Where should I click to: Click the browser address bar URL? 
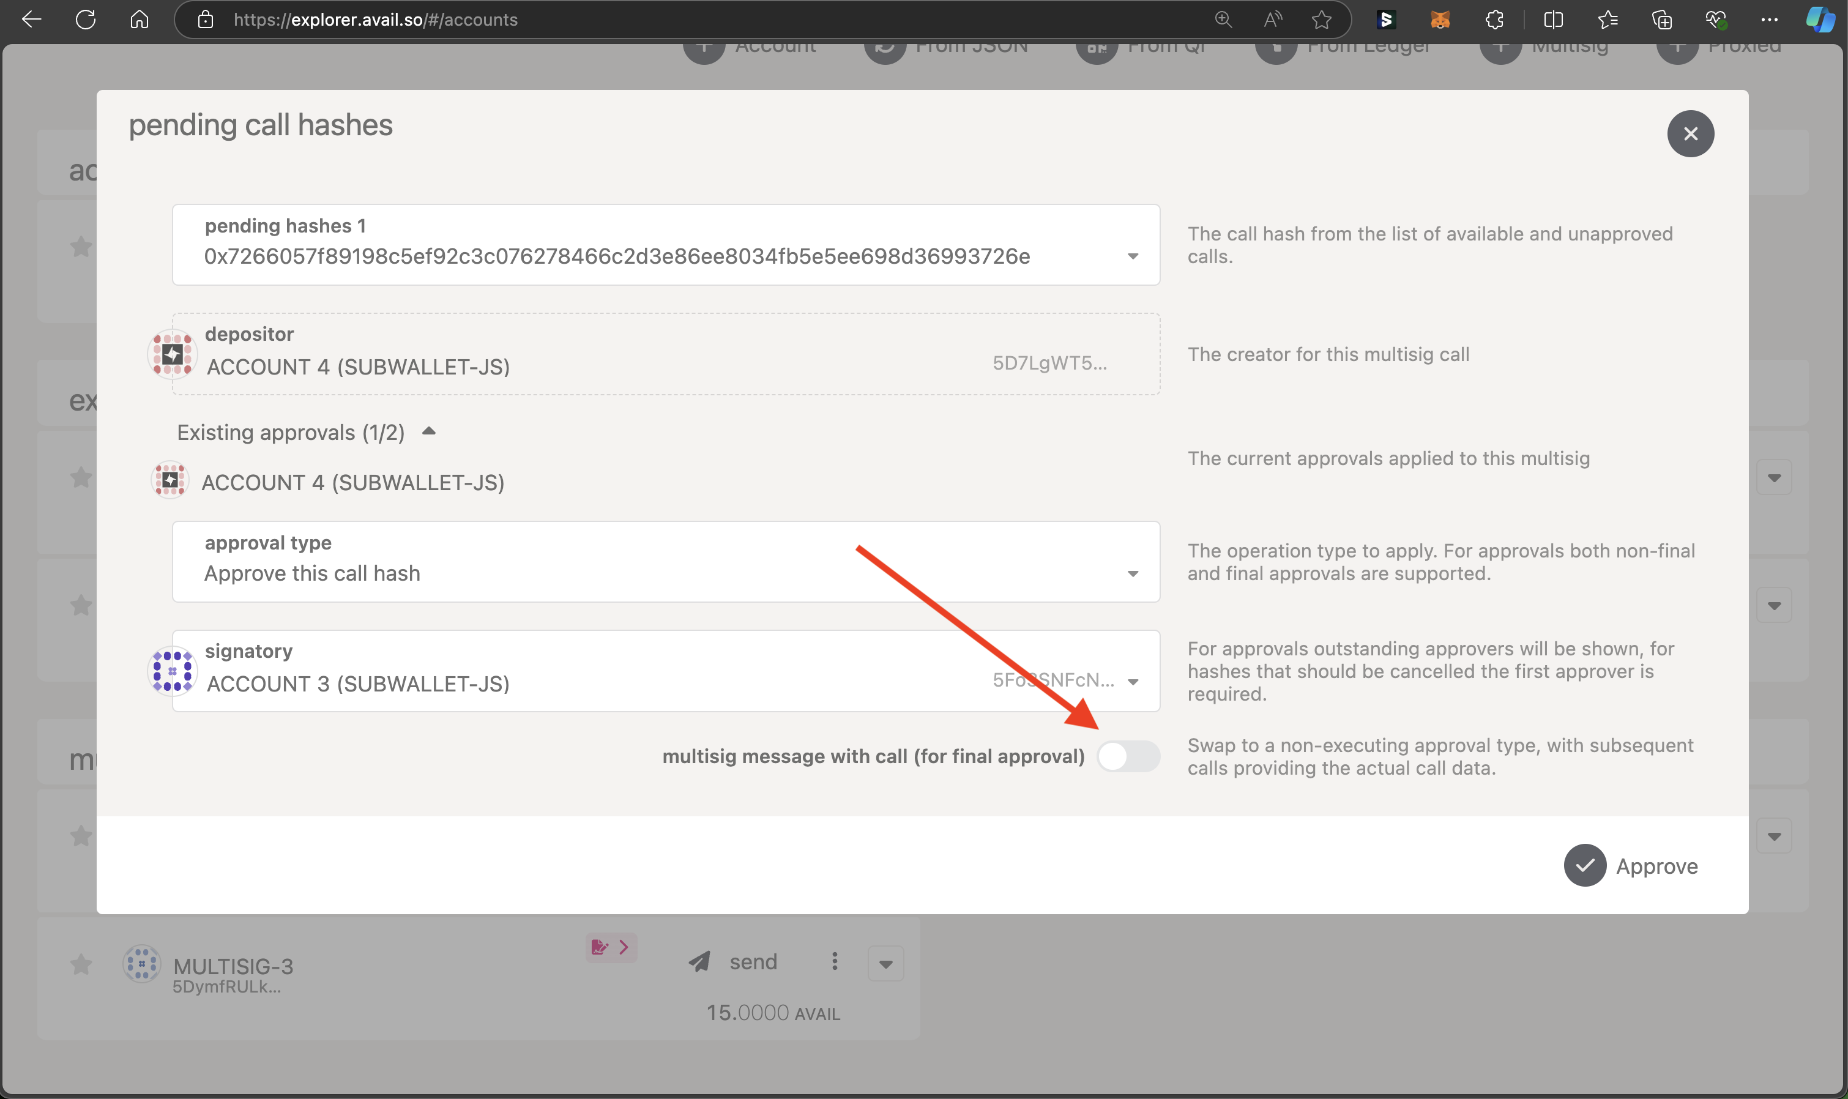pyautogui.click(x=375, y=20)
